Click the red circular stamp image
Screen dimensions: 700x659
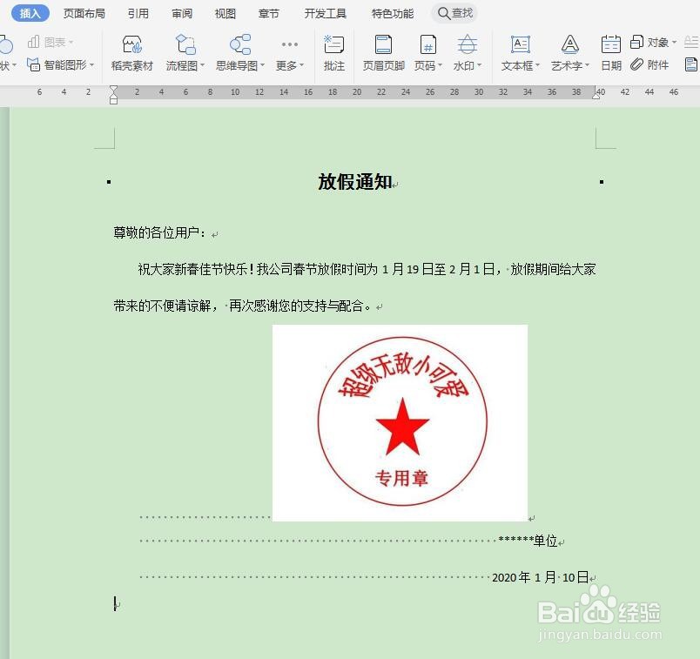[x=400, y=422]
